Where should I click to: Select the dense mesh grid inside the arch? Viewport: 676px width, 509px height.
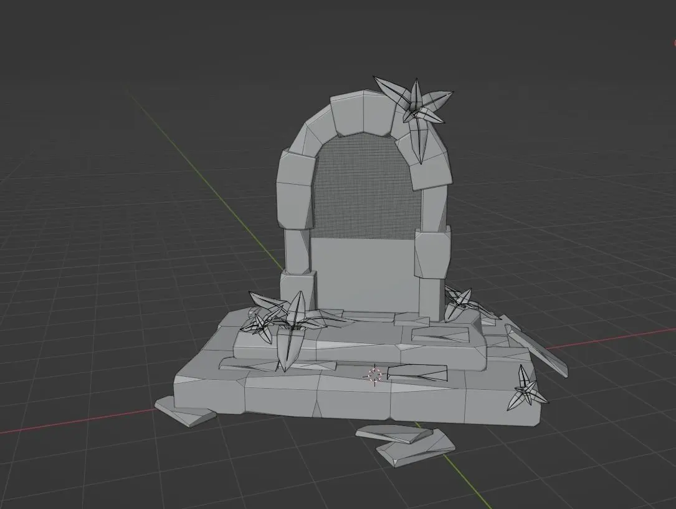(368, 186)
